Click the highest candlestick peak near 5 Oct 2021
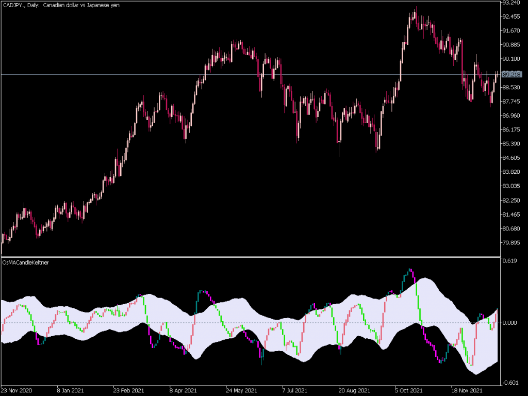 click(x=416, y=10)
